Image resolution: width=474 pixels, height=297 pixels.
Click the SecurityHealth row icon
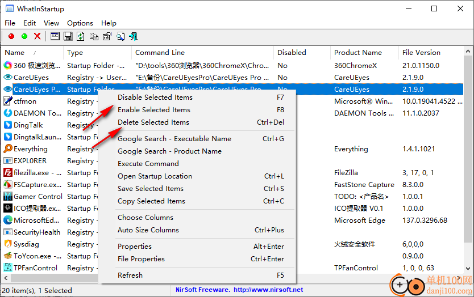pyautogui.click(x=8, y=232)
